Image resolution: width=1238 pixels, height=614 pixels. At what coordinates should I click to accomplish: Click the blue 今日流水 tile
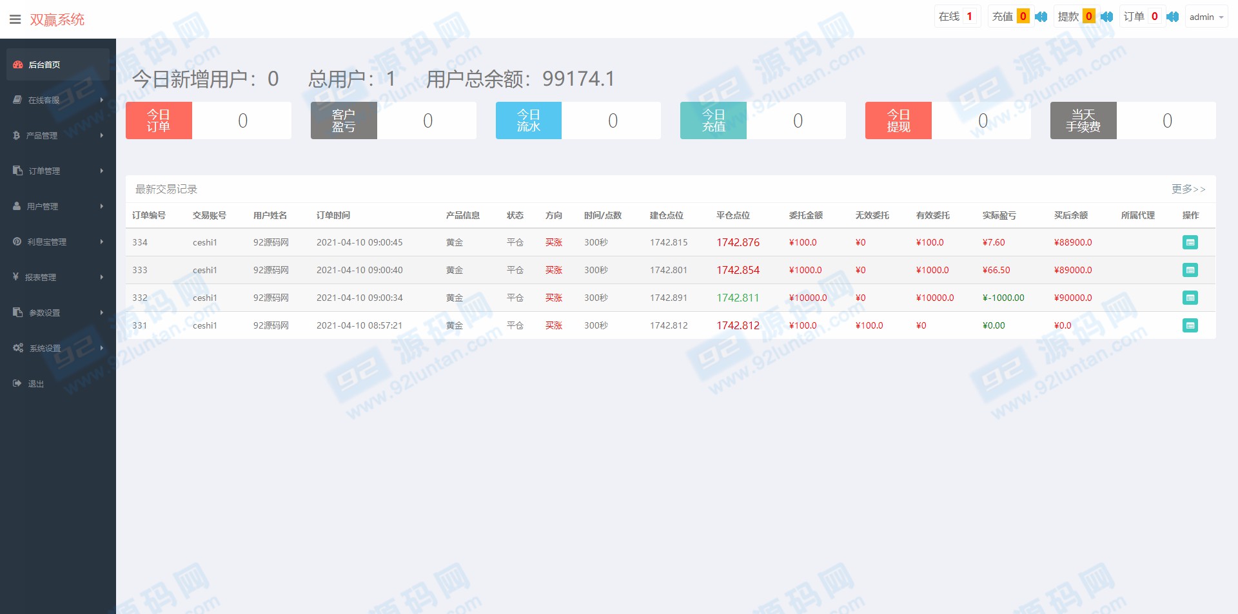(529, 120)
